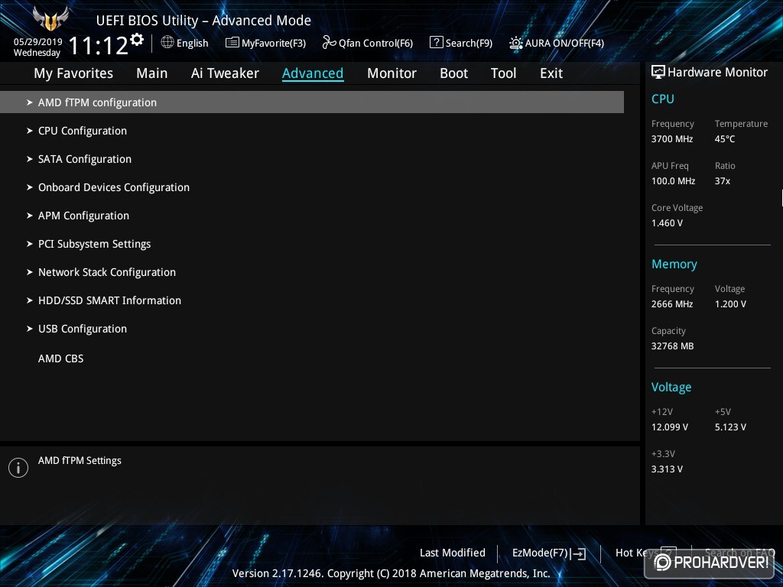Open the AMD CBS entry
Image resolution: width=783 pixels, height=587 pixels.
click(x=61, y=358)
